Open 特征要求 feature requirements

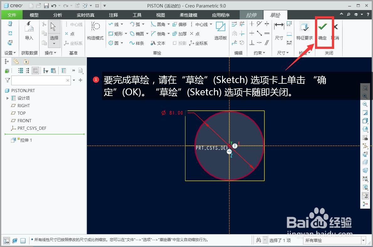tap(304, 31)
